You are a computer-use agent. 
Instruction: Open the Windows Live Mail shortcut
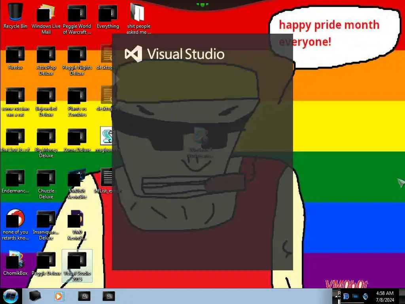point(46,19)
